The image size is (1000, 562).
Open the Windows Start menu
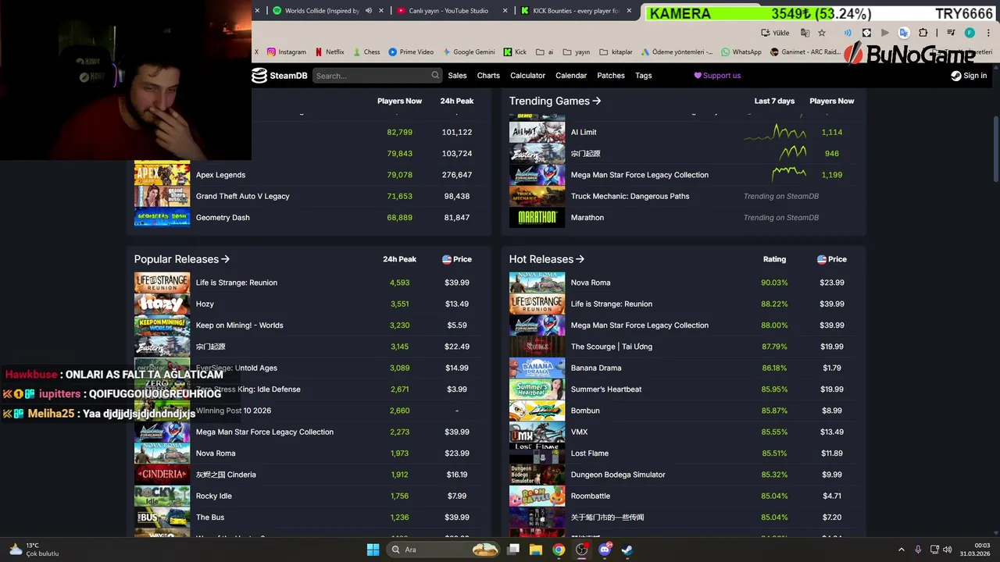point(373,550)
